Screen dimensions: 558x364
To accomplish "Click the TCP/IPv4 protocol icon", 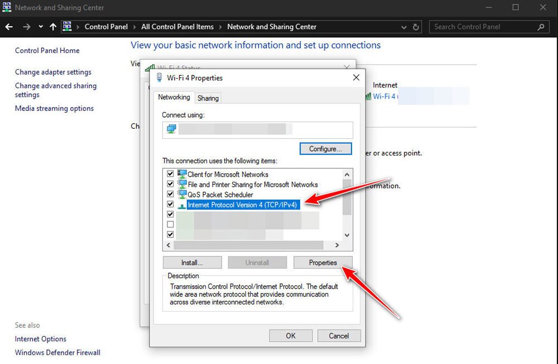I will (182, 205).
